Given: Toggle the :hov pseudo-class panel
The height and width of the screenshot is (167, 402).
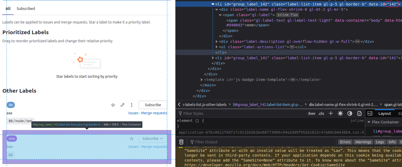Looking at the screenshot, I should (311, 114).
